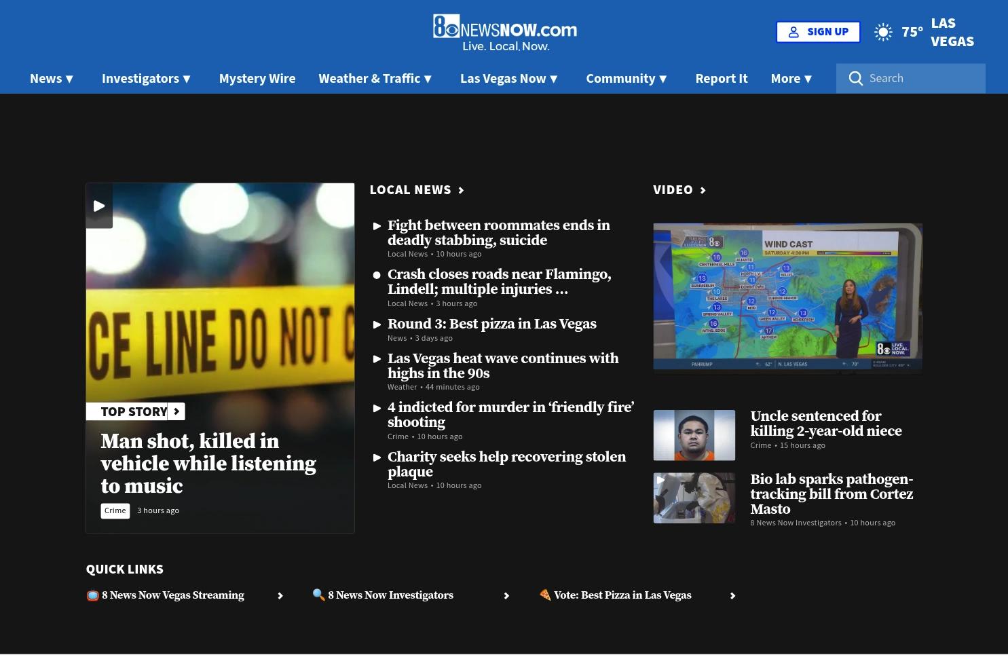Click 'Weather' category under heat wave story

pos(403,388)
